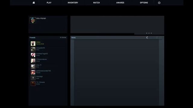
Task: Click friend name FilthyAmature
Action: (x=41, y=59)
